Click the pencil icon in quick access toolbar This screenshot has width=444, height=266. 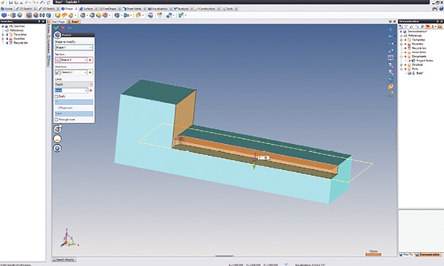pyautogui.click(x=41, y=2)
